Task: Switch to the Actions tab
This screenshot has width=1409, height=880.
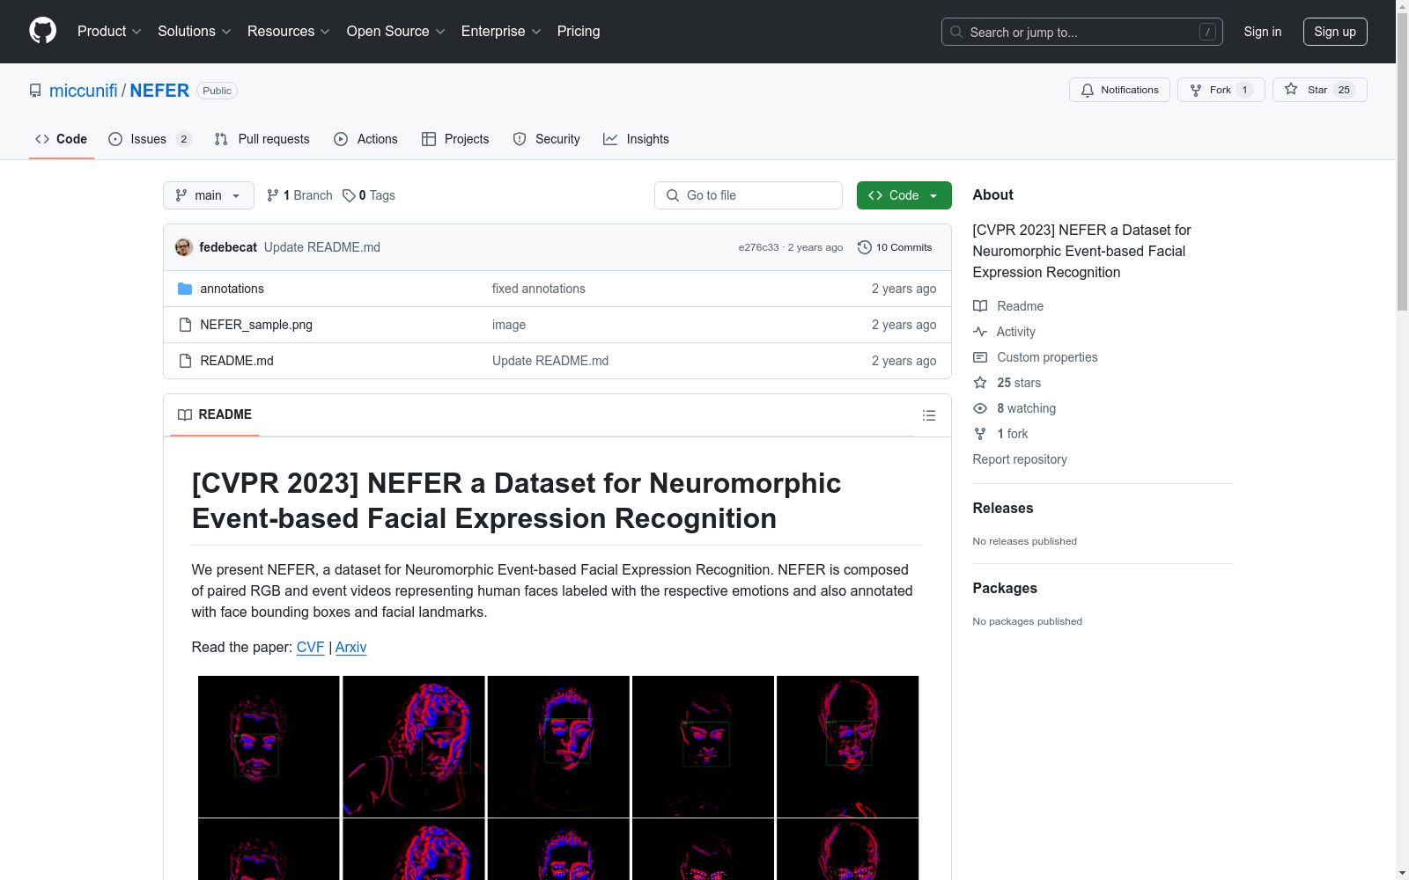Action: click(366, 139)
